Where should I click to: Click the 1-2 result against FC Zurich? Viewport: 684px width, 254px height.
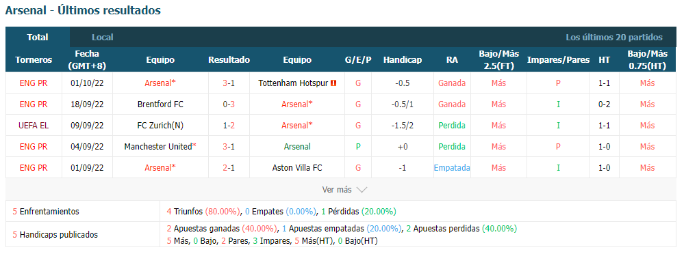pos(229,125)
